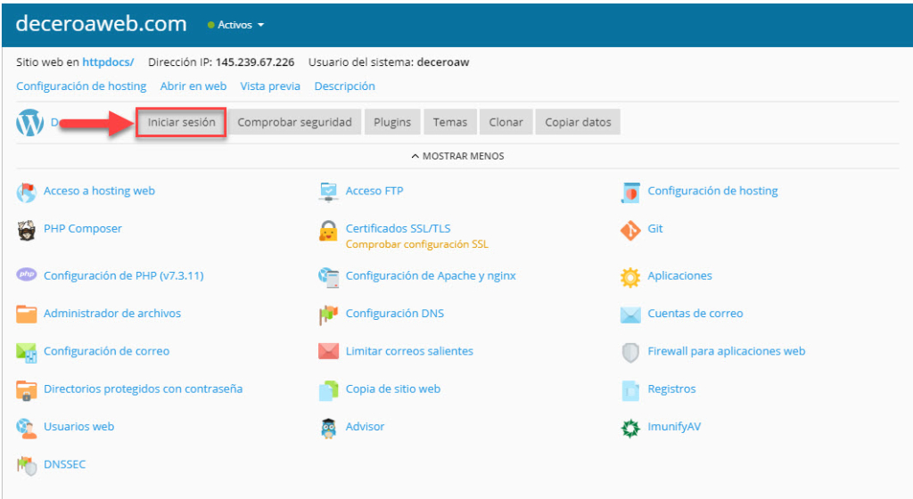Click the Configuración DNS flags icon
Viewport: 913px width, 499px height.
(328, 315)
